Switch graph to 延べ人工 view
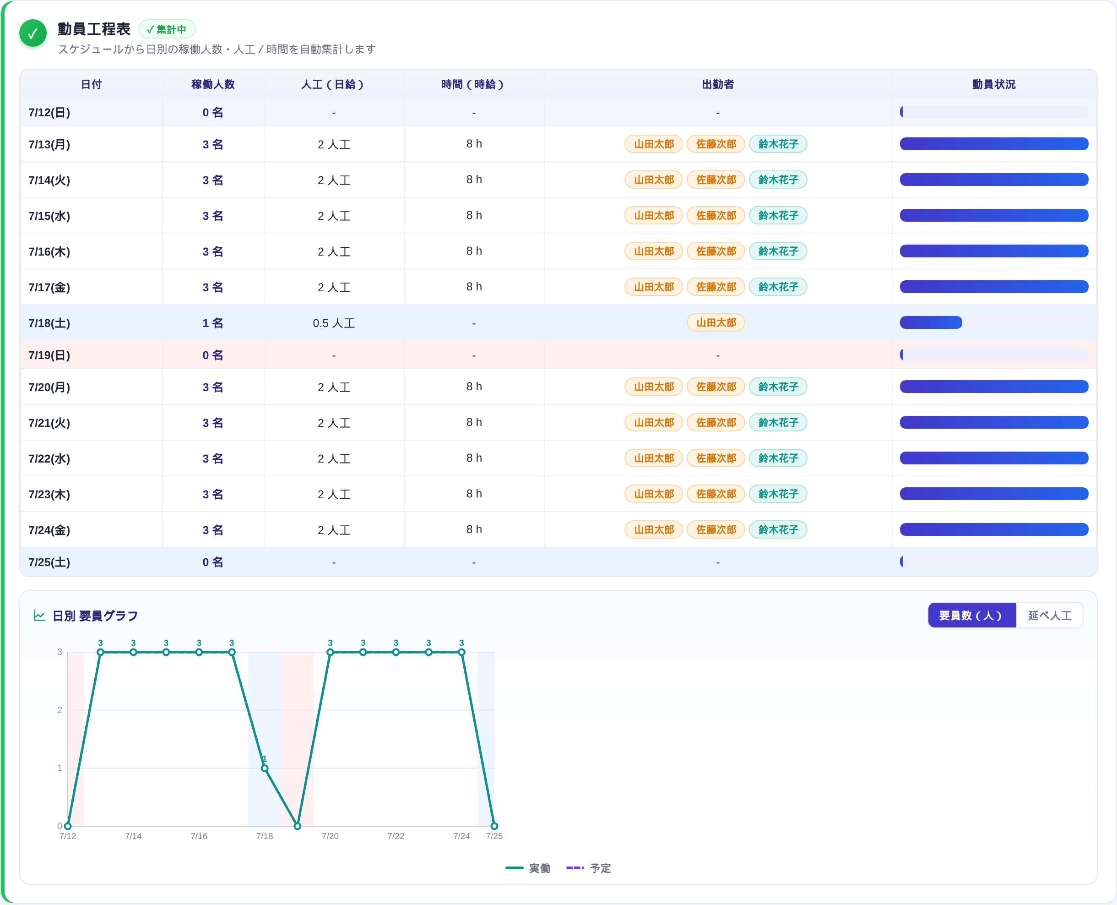The image size is (1117, 905). tap(1049, 616)
